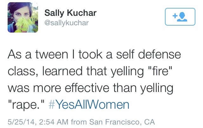This screenshot has width=203, height=128.
Task: Open the profile via the name Sally Kuchar
Action: (70, 13)
